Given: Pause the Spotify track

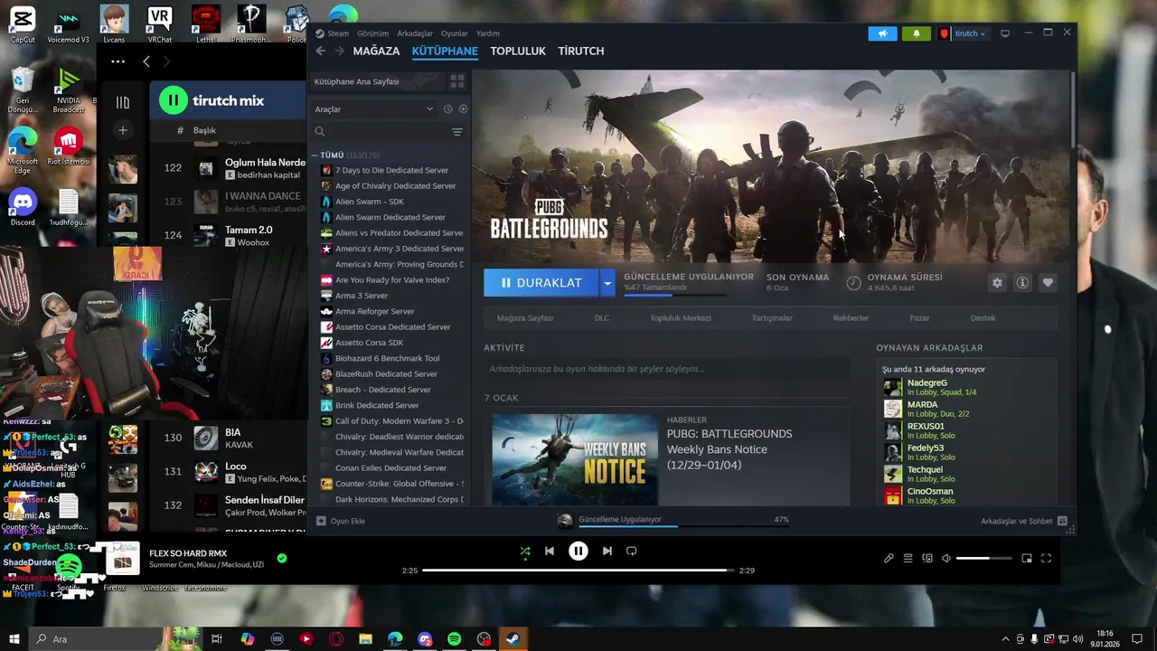Looking at the screenshot, I should pos(578,551).
